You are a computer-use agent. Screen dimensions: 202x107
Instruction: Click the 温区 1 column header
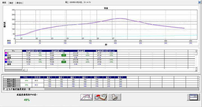(x=50, y=77)
